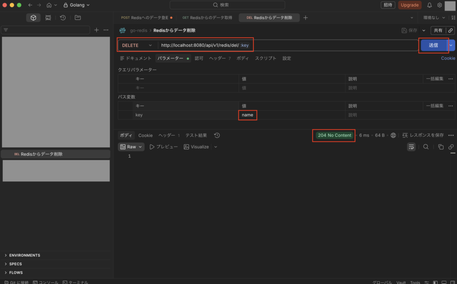Open dropdown arrow next to 送信 button

click(452, 45)
